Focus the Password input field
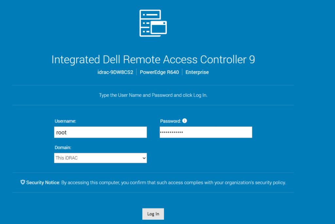335x224 pixels. point(206,132)
